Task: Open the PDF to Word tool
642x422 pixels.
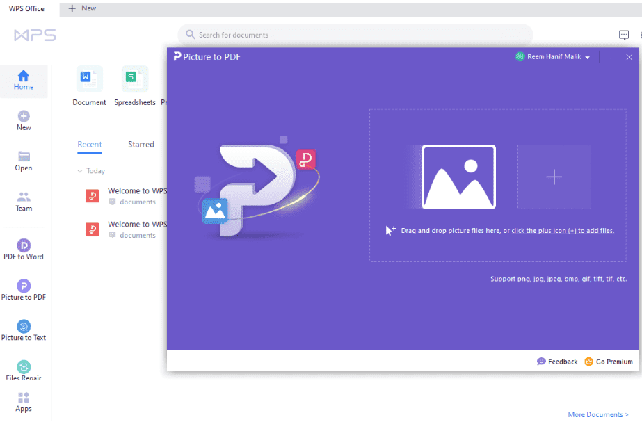Action: 24,245
